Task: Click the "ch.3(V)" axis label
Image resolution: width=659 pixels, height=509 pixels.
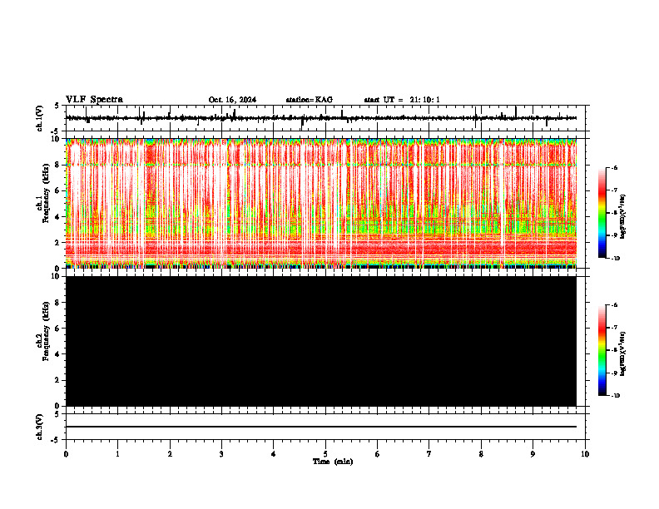Action: pyautogui.click(x=40, y=427)
